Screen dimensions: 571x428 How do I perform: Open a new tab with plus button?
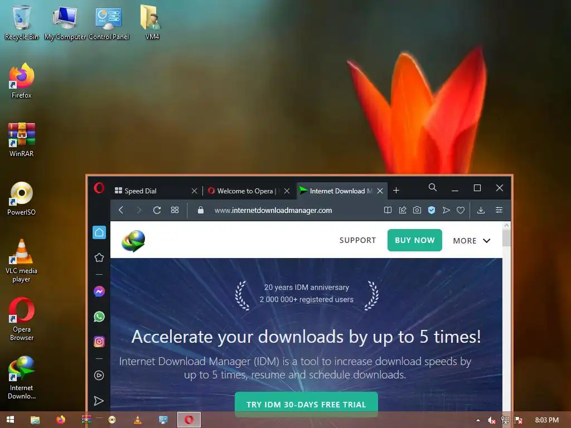click(396, 191)
